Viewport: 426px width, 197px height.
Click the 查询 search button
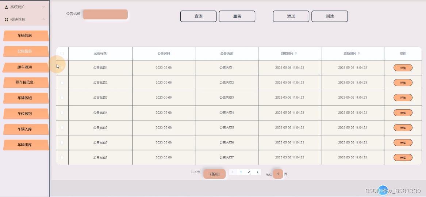198,16
